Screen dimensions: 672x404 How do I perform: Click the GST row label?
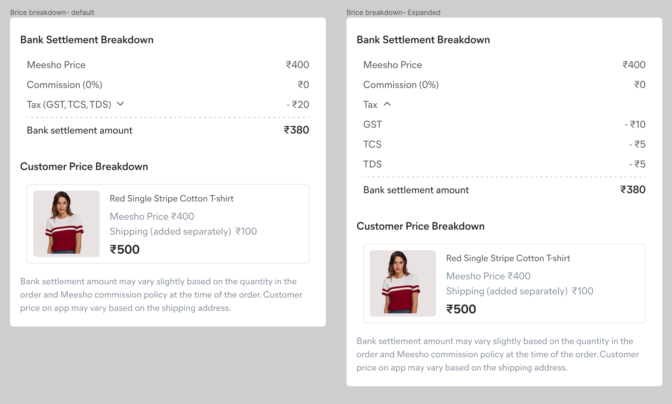tap(372, 124)
